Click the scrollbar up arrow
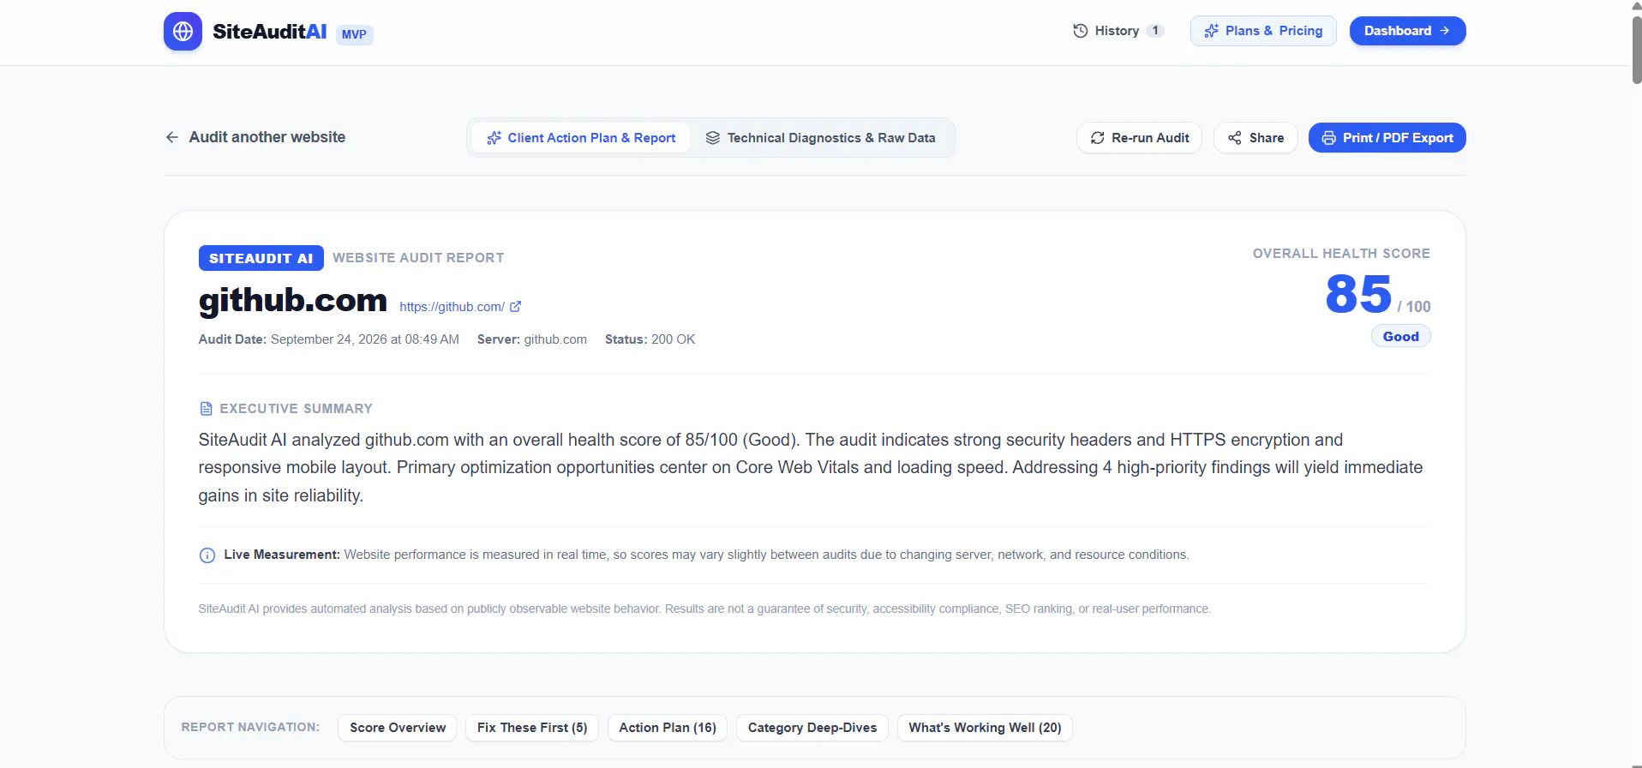The image size is (1642, 768). (1636, 6)
